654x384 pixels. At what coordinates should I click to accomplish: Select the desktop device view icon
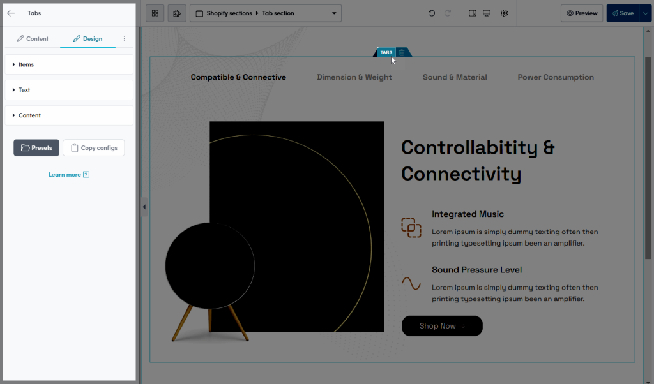[x=487, y=13]
